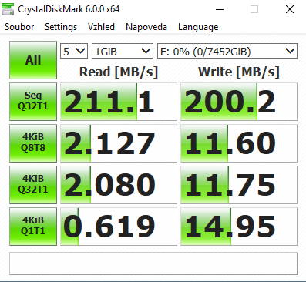
Task: Open the Napoveda menu
Action: point(146,27)
